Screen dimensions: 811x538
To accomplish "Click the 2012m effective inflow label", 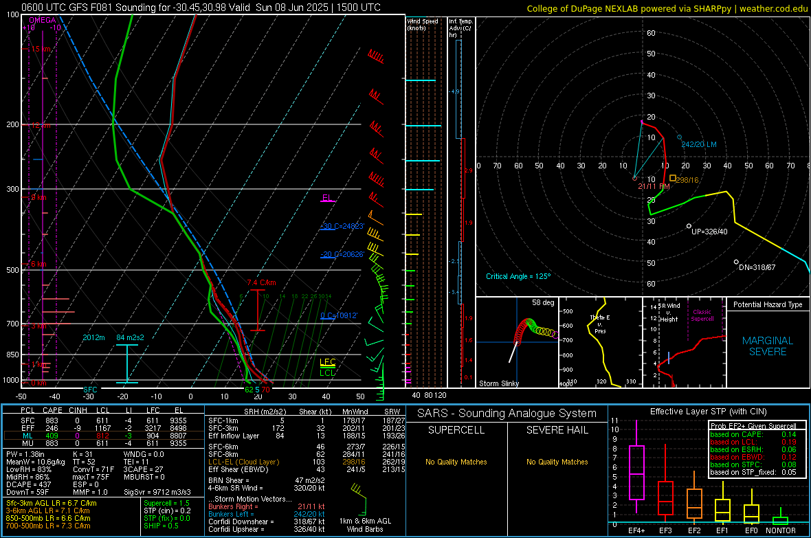I will [x=93, y=338].
